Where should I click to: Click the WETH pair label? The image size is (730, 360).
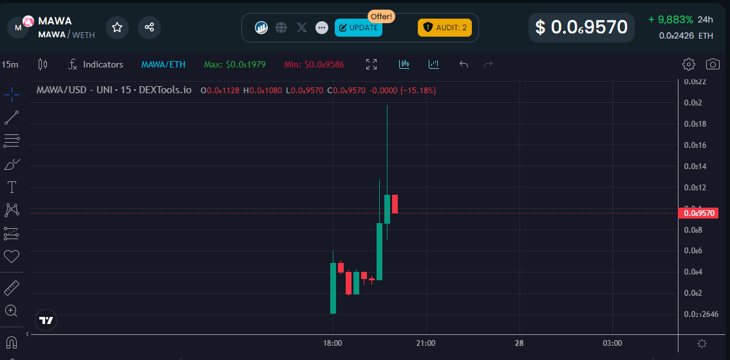pyautogui.click(x=83, y=35)
